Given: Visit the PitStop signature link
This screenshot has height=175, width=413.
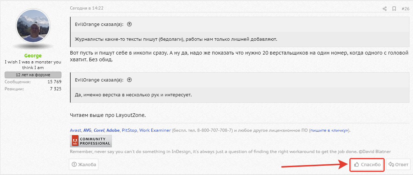Looking at the screenshot, I should (129, 130).
